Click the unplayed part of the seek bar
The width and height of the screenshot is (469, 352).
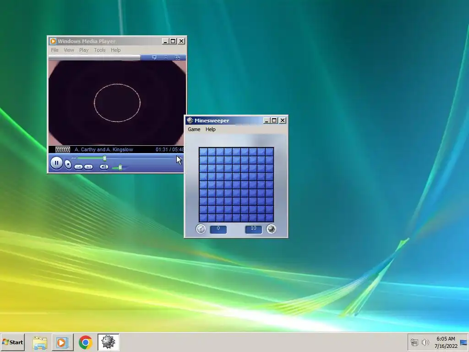click(141, 158)
